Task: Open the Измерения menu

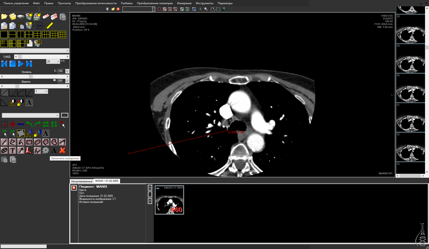Action: pos(184,3)
